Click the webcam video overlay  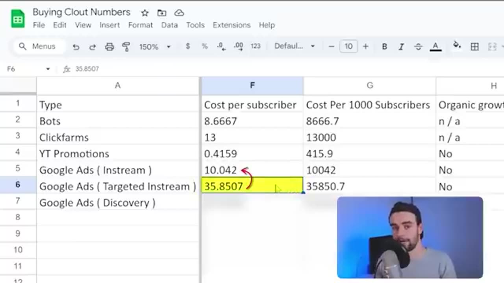pos(410,237)
